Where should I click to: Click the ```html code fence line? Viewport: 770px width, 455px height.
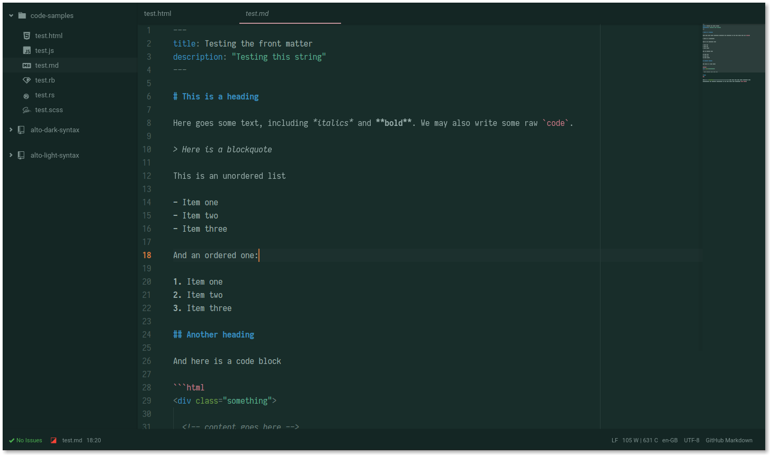[x=189, y=387]
